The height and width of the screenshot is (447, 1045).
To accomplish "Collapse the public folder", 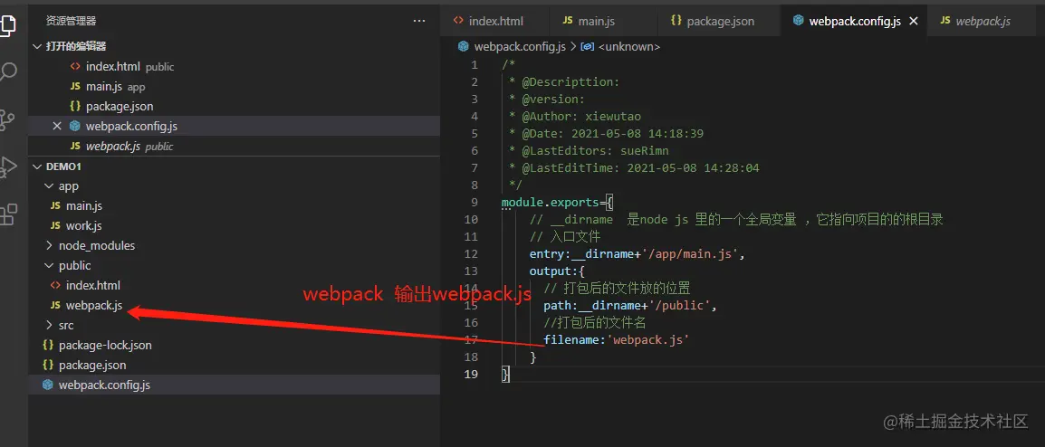I will (x=74, y=265).
